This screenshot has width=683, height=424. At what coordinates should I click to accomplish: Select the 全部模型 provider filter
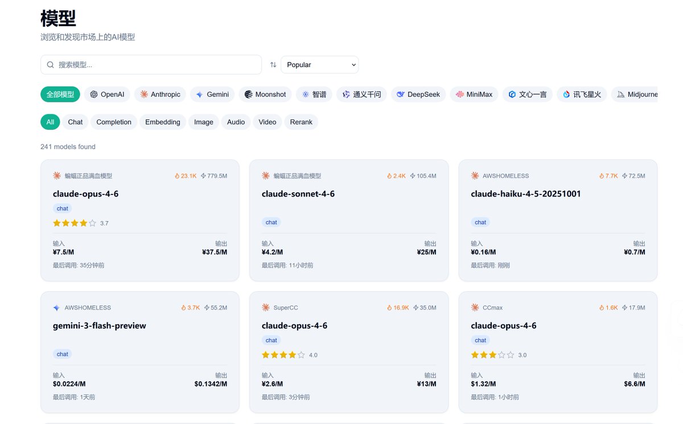60,94
